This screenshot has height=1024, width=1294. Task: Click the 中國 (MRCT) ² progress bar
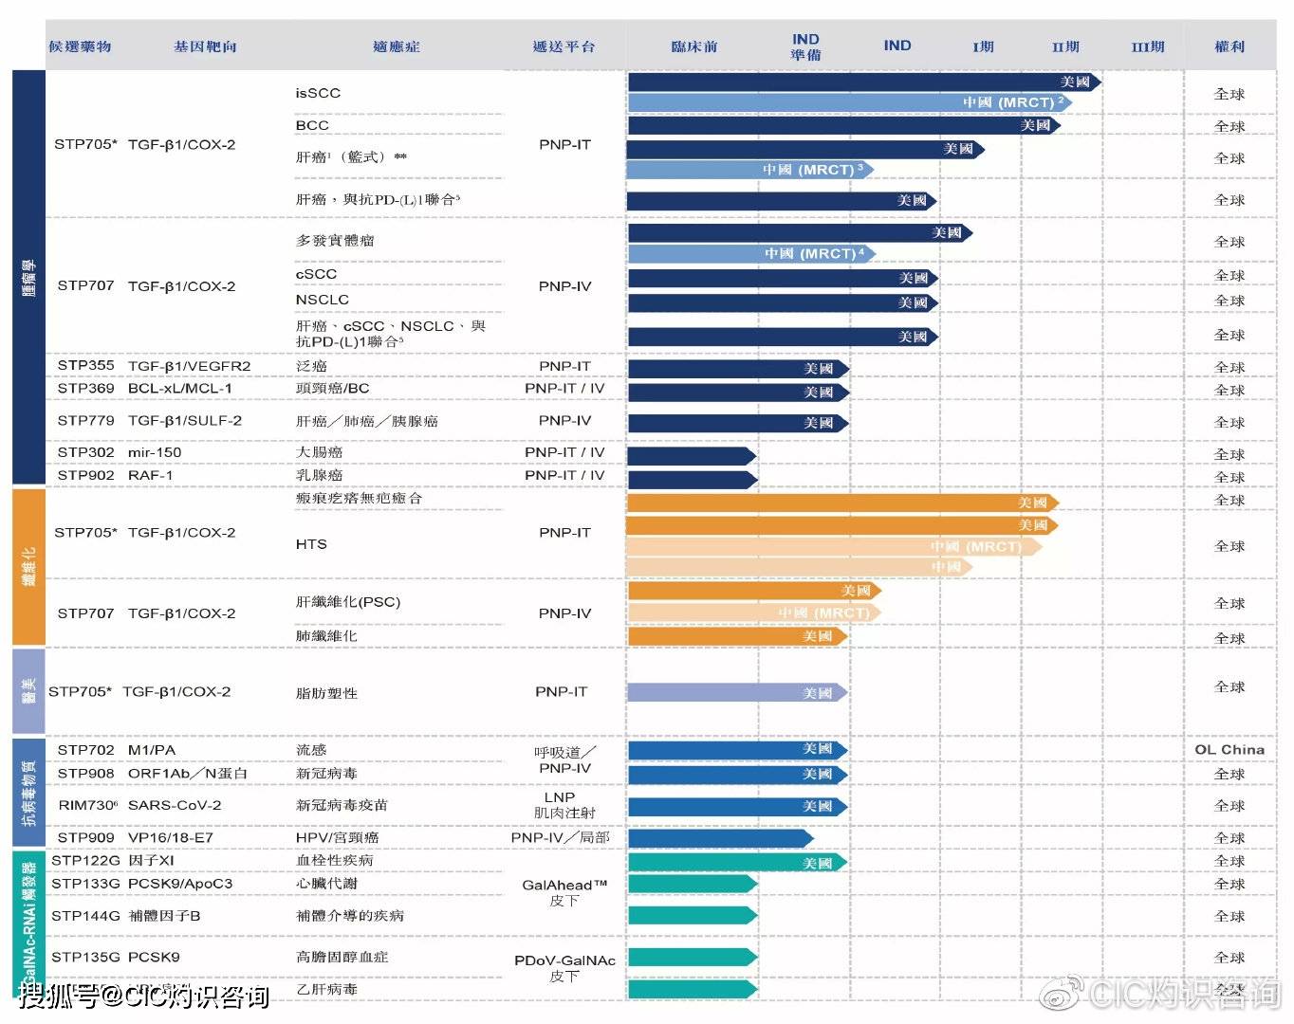849,102
